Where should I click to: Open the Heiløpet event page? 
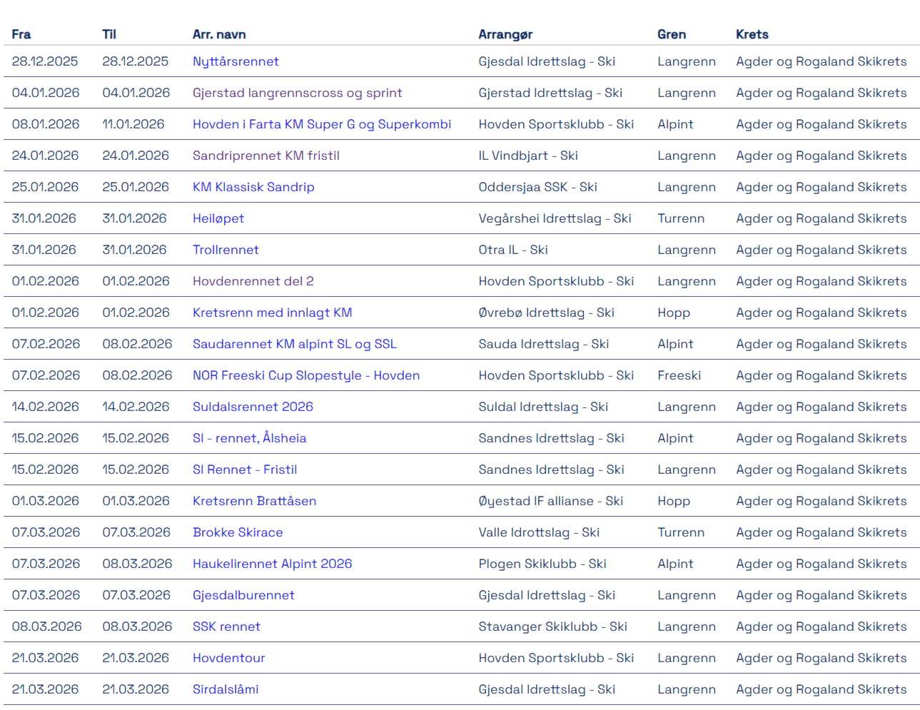tap(218, 218)
